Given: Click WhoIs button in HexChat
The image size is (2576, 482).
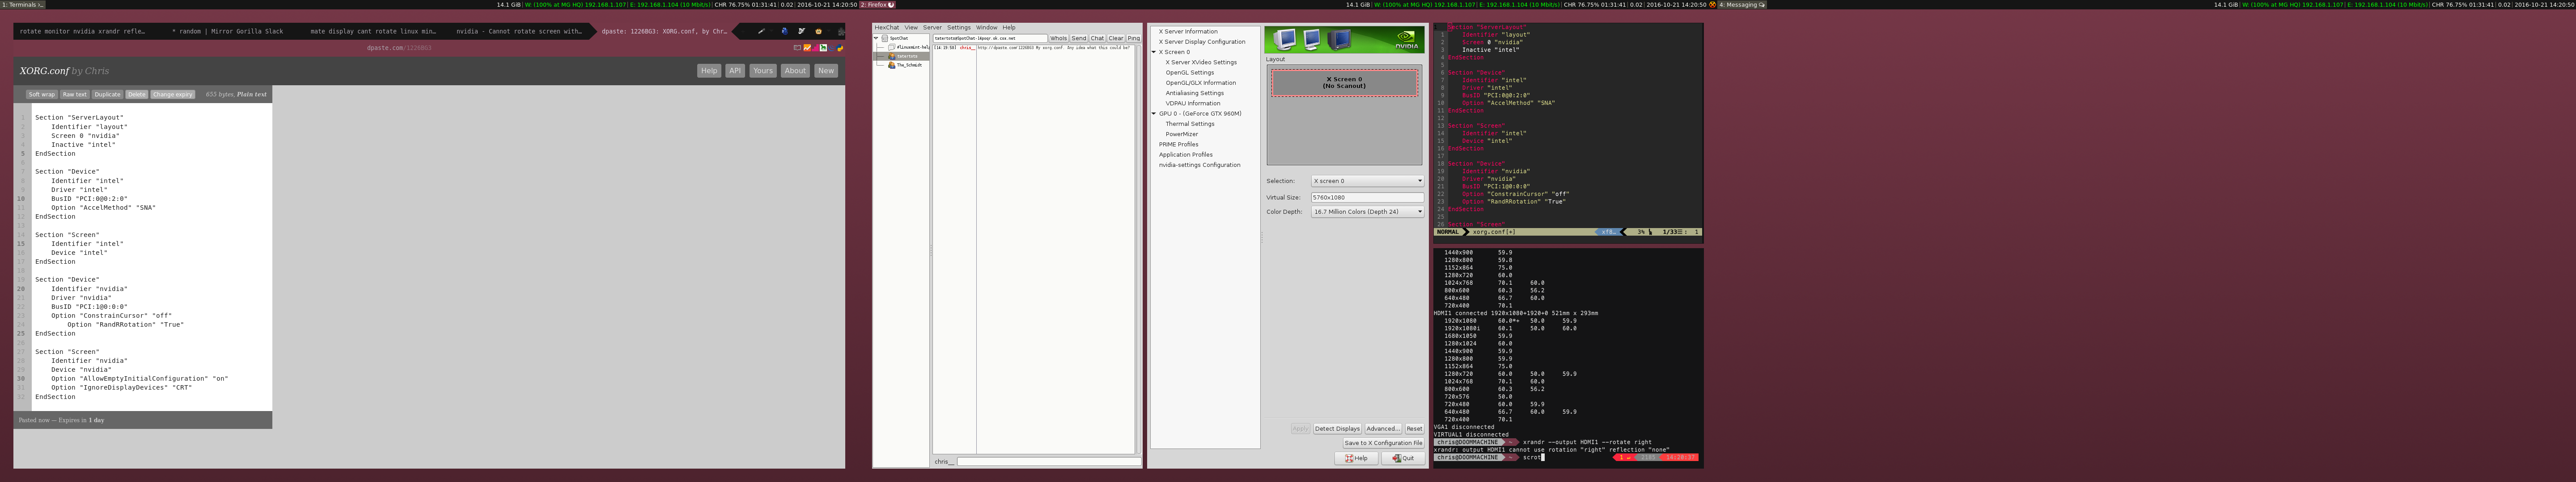Looking at the screenshot, I should 1058,38.
